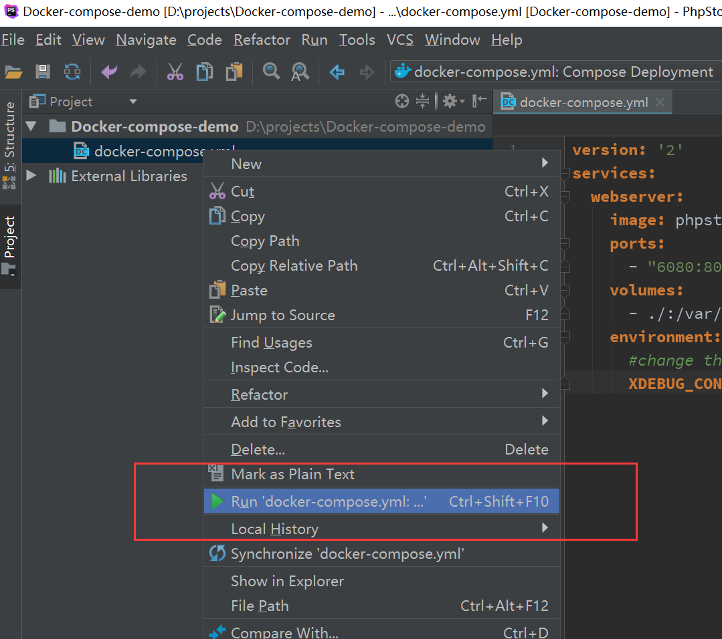The height and width of the screenshot is (639, 722).
Task: Open the Project view dropdown
Action: (x=132, y=102)
